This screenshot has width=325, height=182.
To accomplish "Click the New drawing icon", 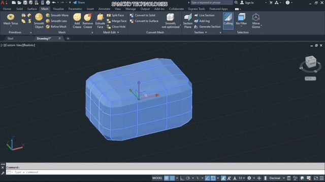I will coord(14,3).
